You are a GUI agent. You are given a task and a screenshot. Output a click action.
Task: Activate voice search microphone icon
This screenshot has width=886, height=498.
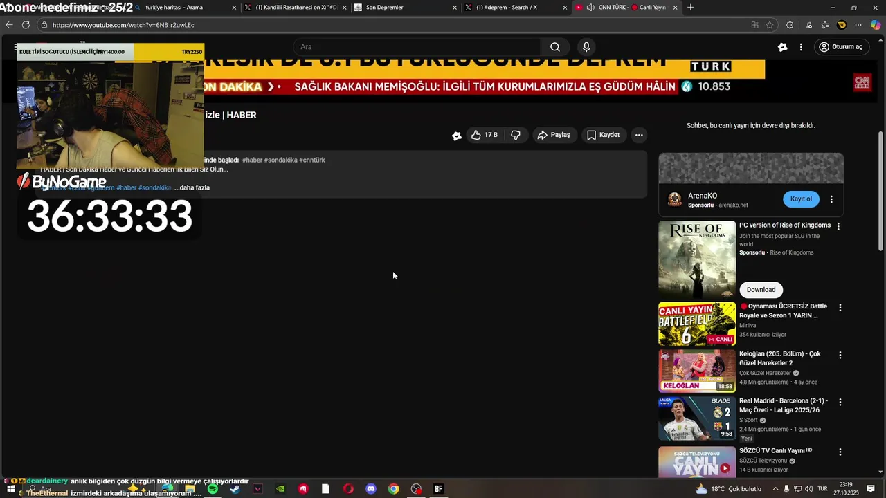(586, 47)
